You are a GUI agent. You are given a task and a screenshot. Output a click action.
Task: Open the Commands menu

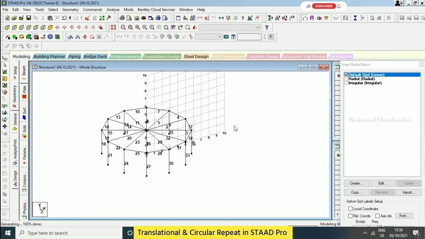pyautogui.click(x=93, y=10)
